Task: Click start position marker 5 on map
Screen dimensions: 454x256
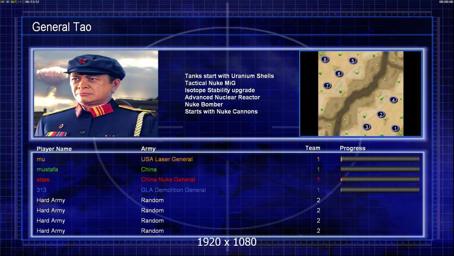Action: click(353, 61)
